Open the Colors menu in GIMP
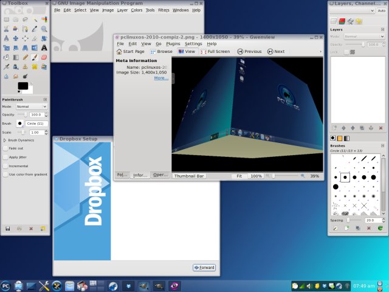 (x=136, y=10)
